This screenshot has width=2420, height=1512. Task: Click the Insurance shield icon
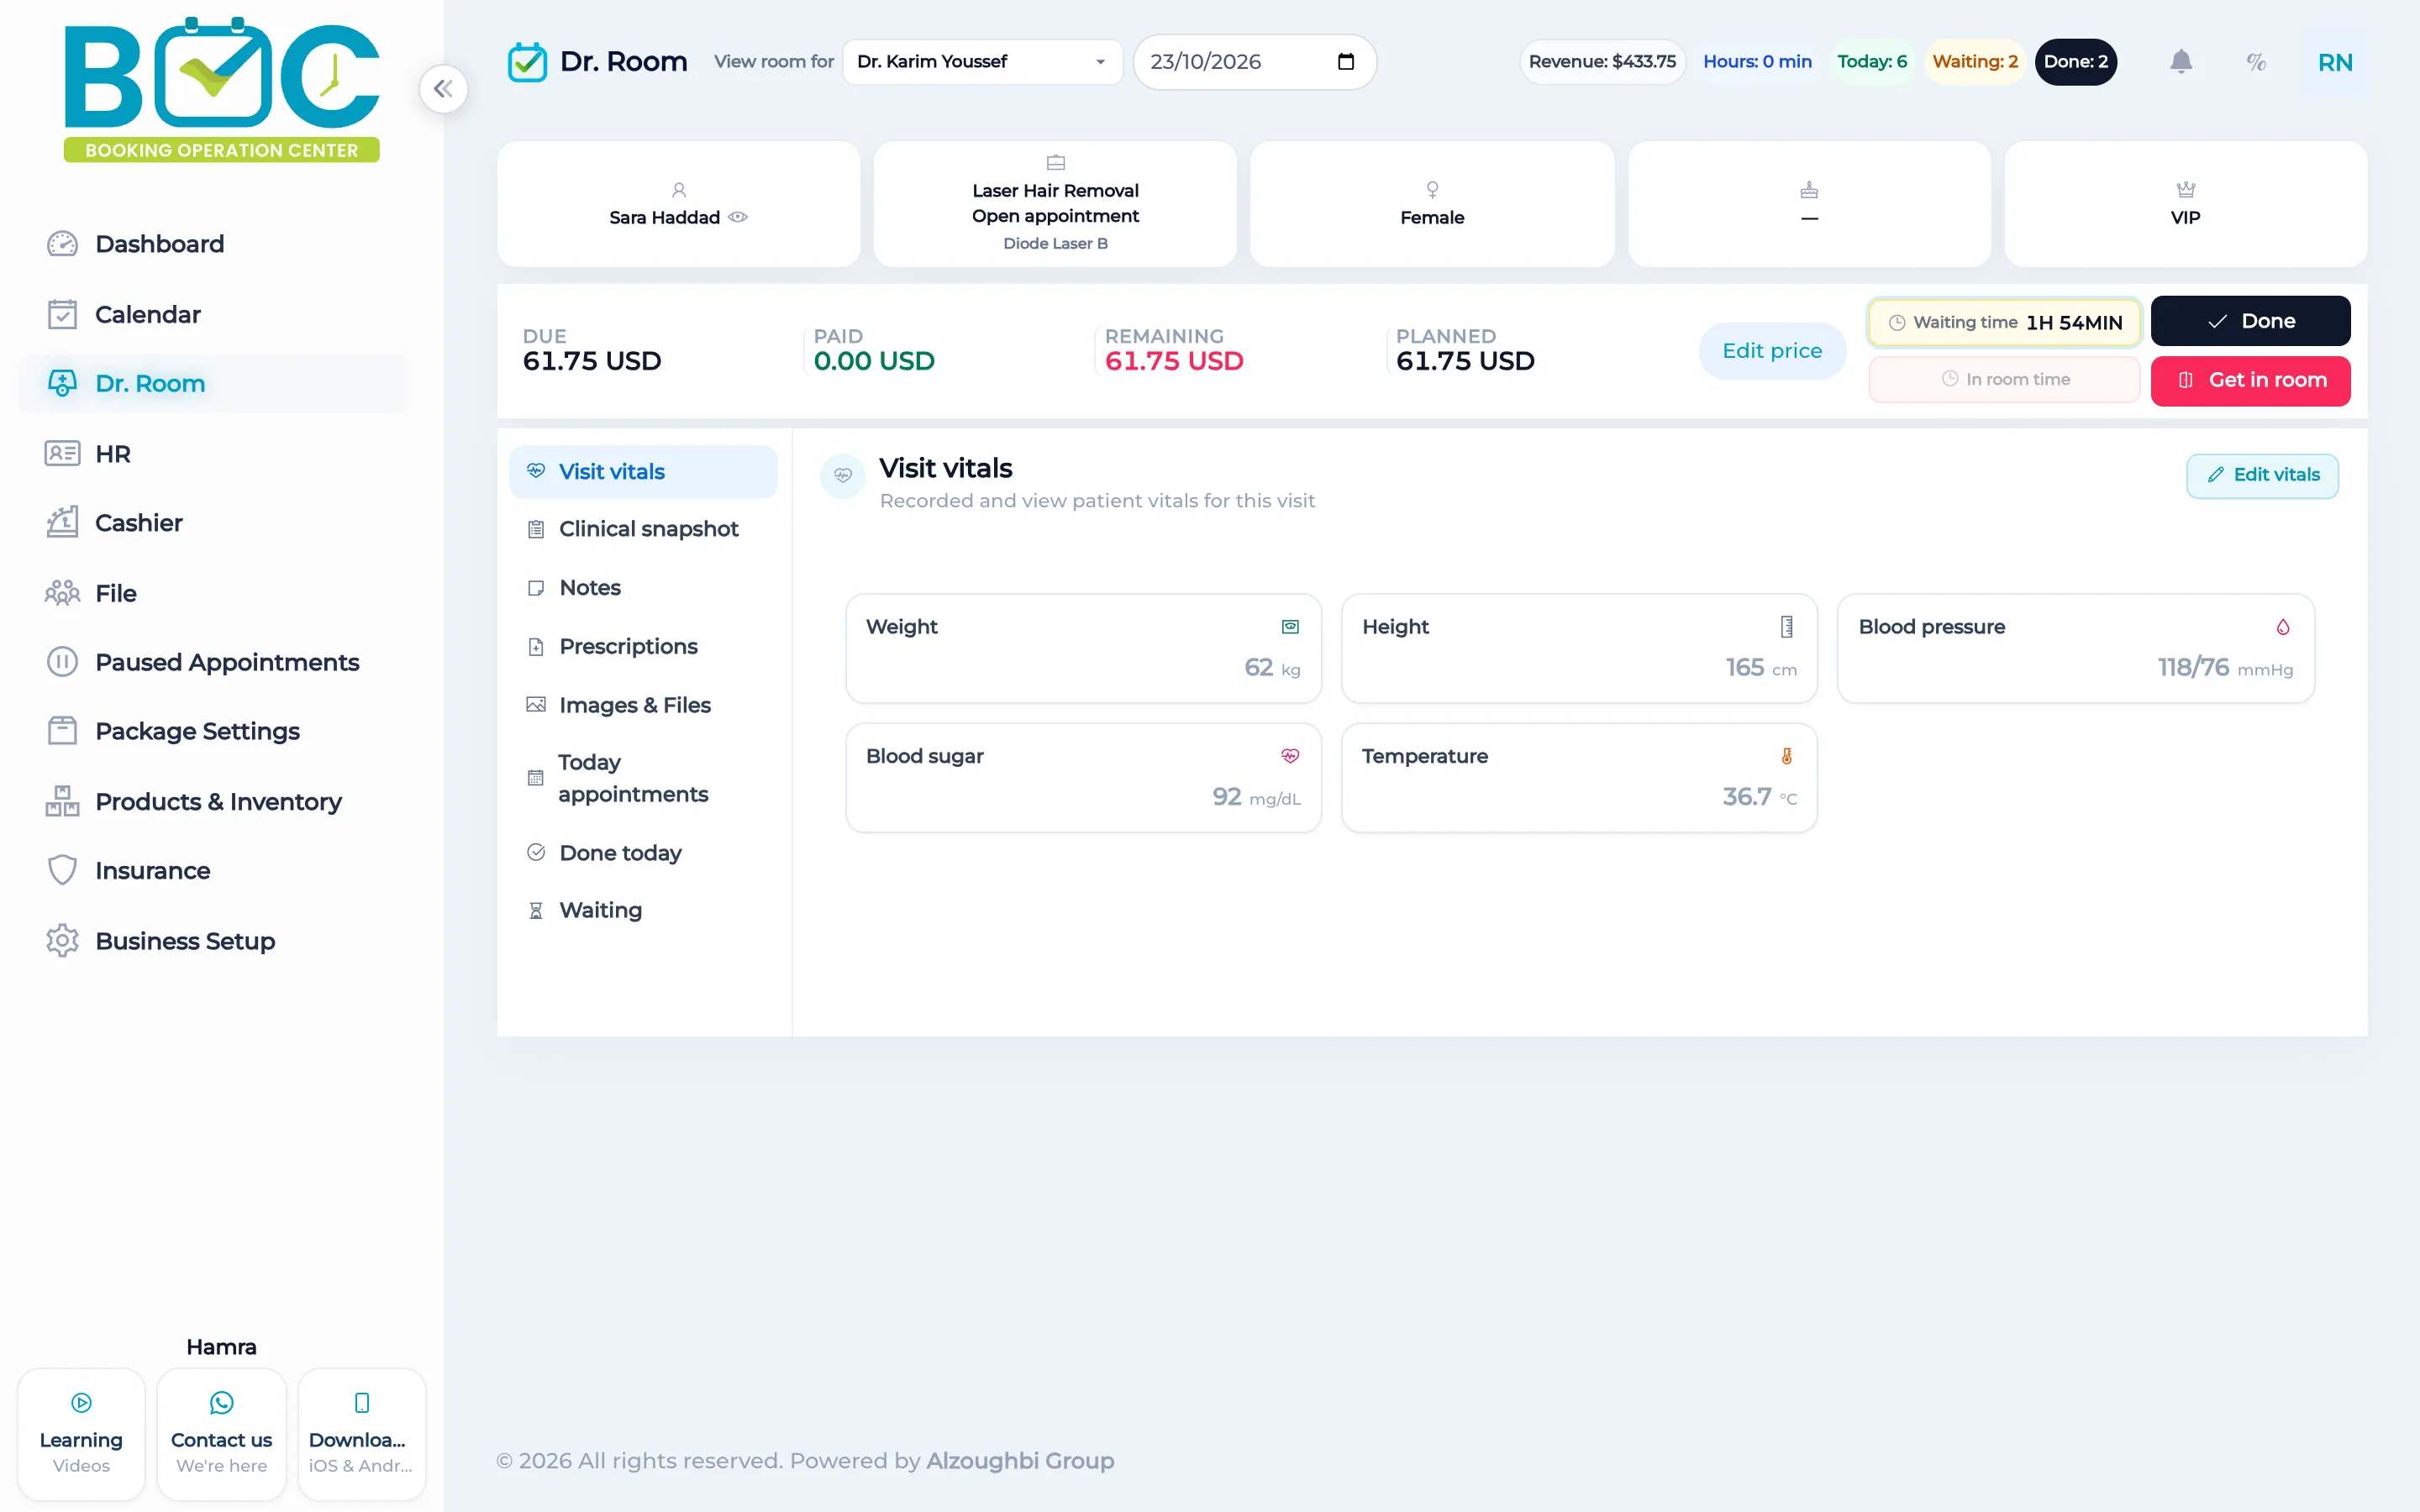(62, 870)
